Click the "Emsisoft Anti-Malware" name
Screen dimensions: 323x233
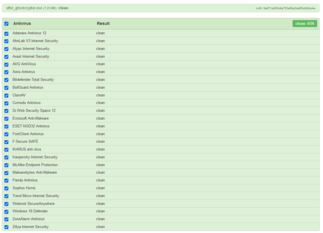(x=30, y=118)
